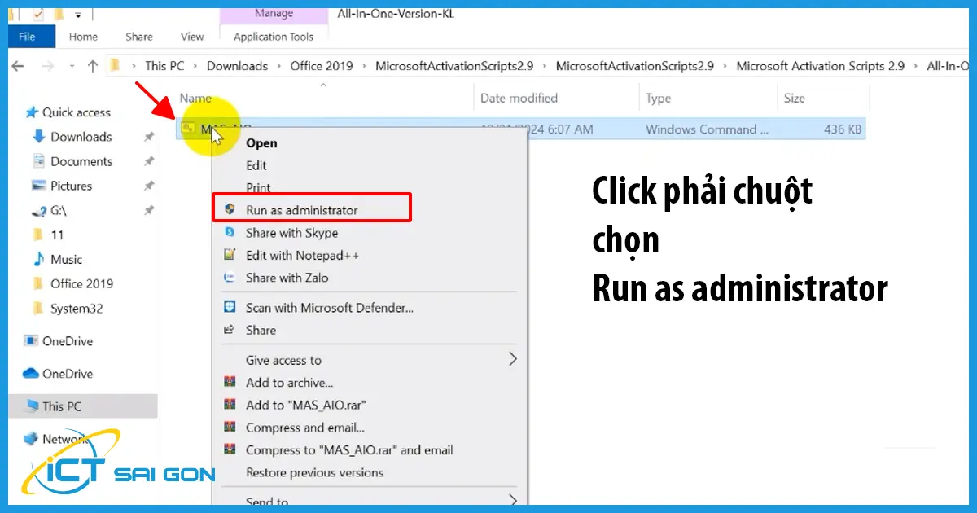Go up one folder level with Up arrow
The width and height of the screenshot is (977, 513).
click(92, 66)
